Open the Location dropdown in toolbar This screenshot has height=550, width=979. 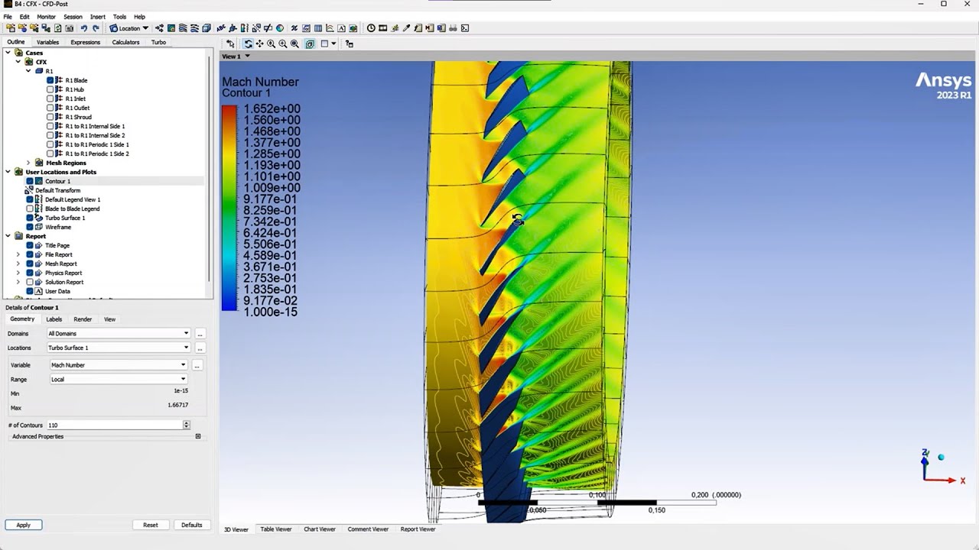point(128,28)
